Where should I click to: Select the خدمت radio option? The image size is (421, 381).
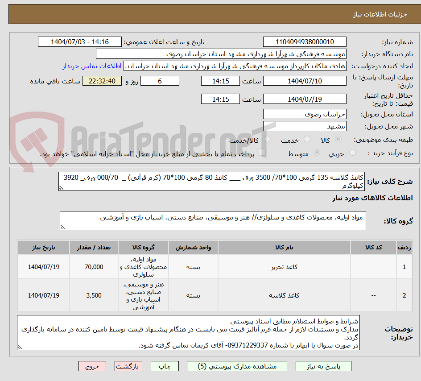pos(307,140)
